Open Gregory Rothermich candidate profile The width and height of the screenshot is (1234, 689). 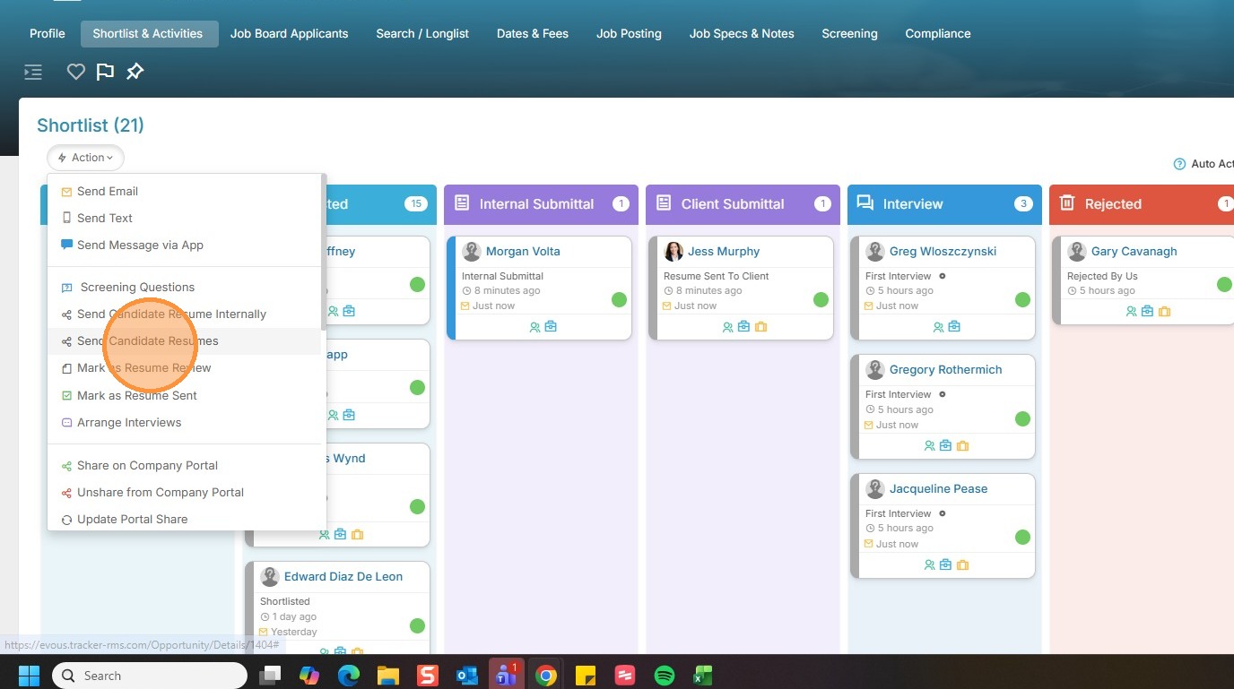pyautogui.click(x=945, y=370)
